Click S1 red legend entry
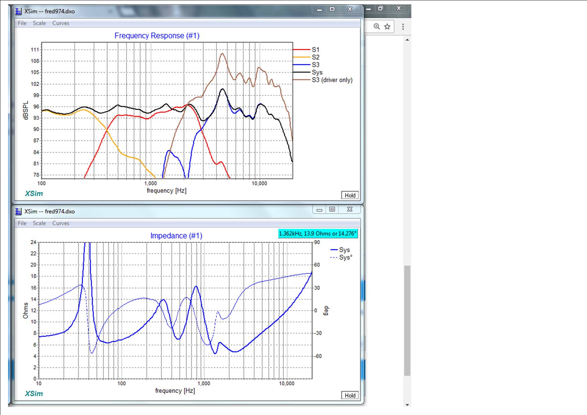 coord(306,50)
